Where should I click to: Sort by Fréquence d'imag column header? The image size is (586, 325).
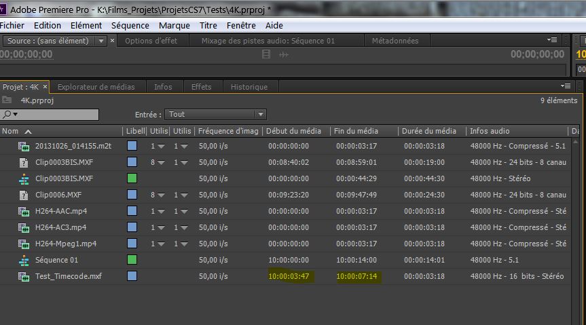coord(228,131)
